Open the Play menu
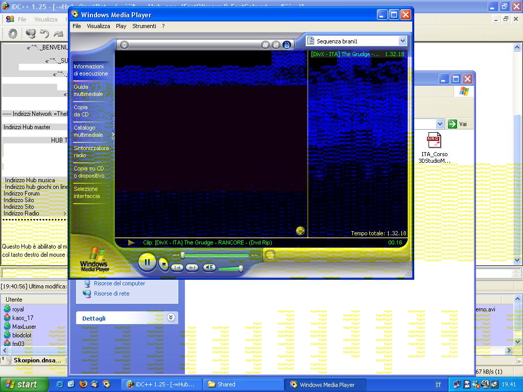The width and height of the screenshot is (523, 392). (x=121, y=26)
